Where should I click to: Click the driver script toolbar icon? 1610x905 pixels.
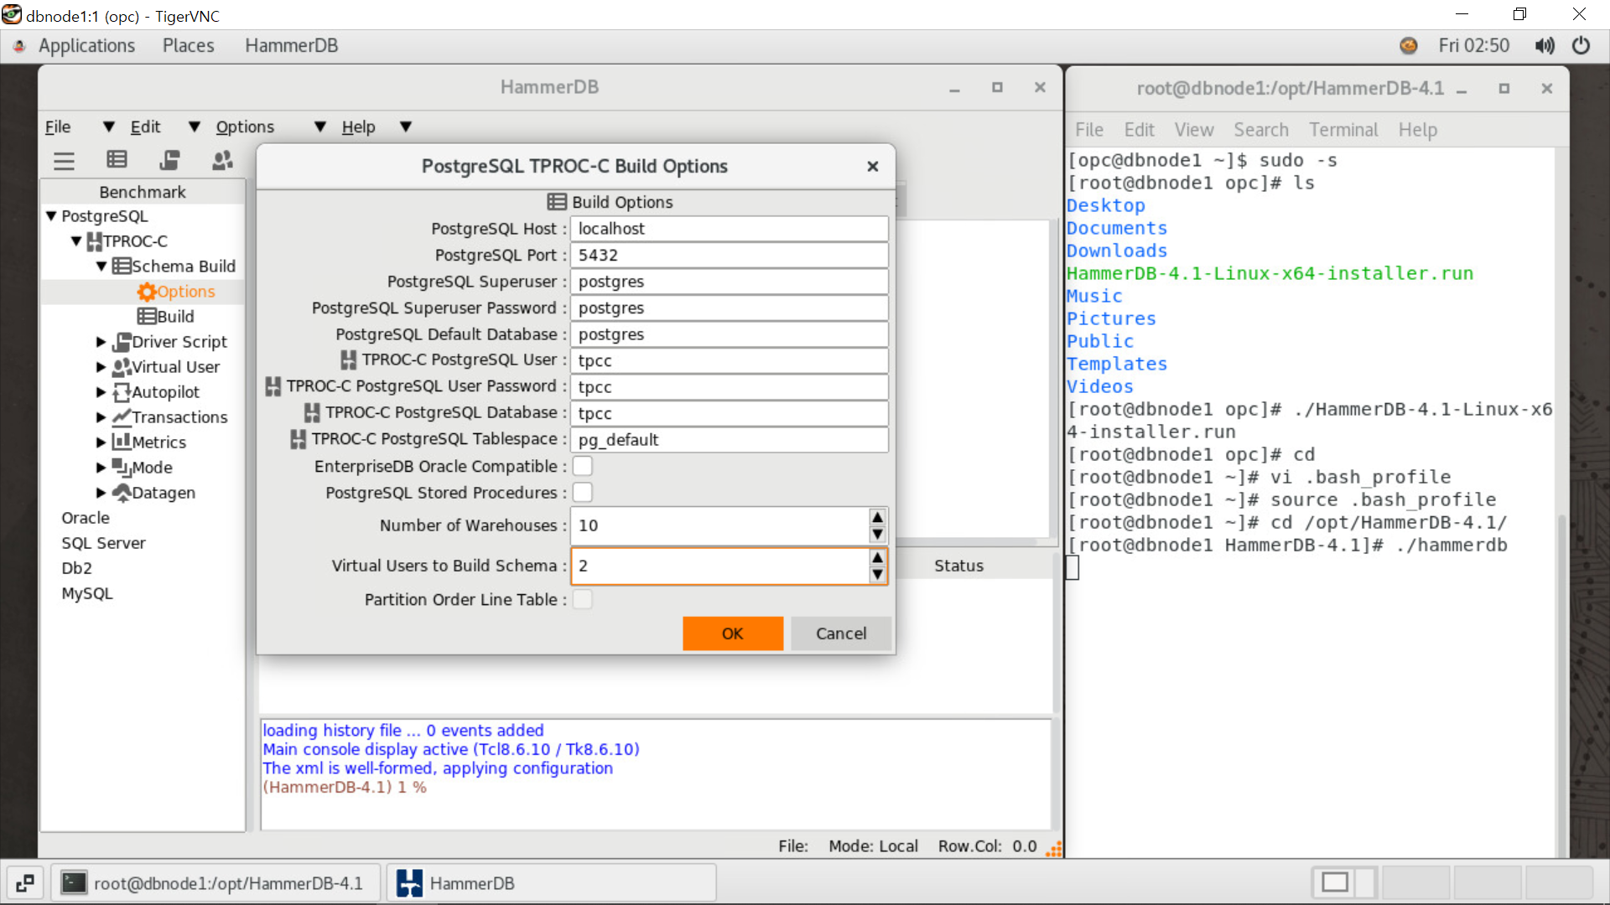click(169, 160)
